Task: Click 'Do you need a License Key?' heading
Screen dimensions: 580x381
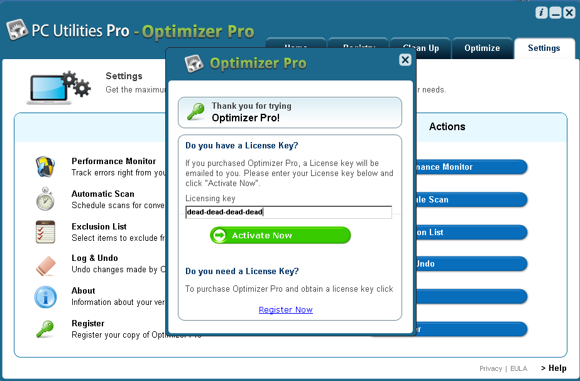Action: tap(243, 272)
